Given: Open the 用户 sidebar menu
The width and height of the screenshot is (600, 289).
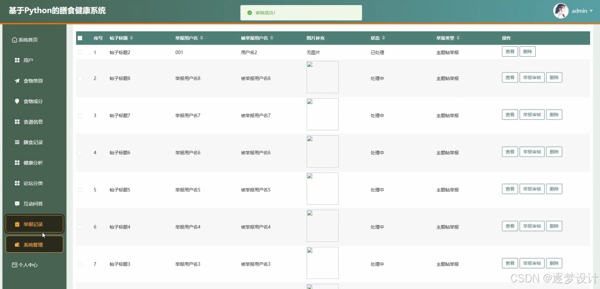Looking at the screenshot, I should click(34, 60).
